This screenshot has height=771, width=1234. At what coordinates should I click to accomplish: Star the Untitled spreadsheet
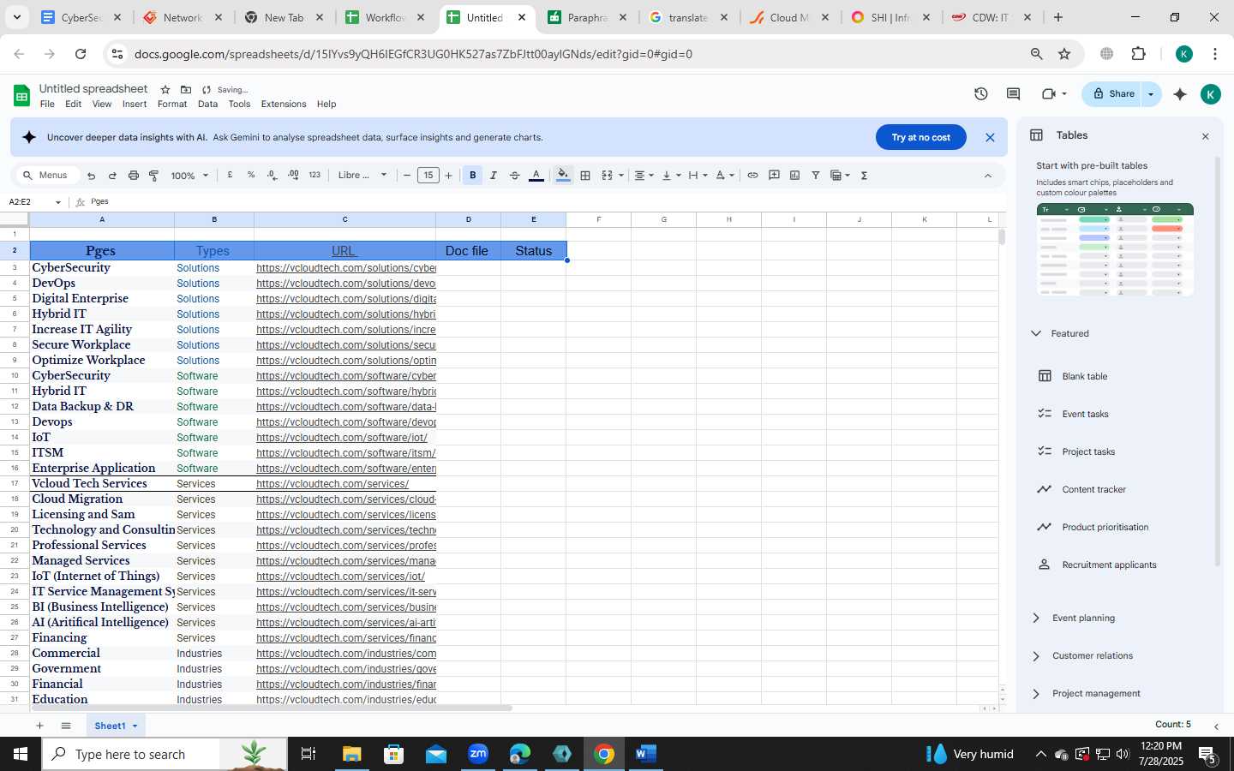point(165,89)
